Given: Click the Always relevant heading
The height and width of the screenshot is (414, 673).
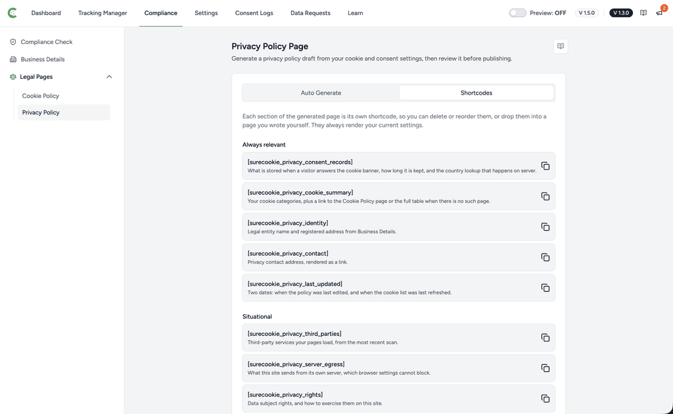Looking at the screenshot, I should coord(264,145).
